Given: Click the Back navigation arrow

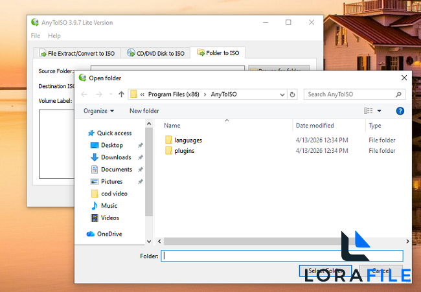Looking at the screenshot, I should [84, 94].
